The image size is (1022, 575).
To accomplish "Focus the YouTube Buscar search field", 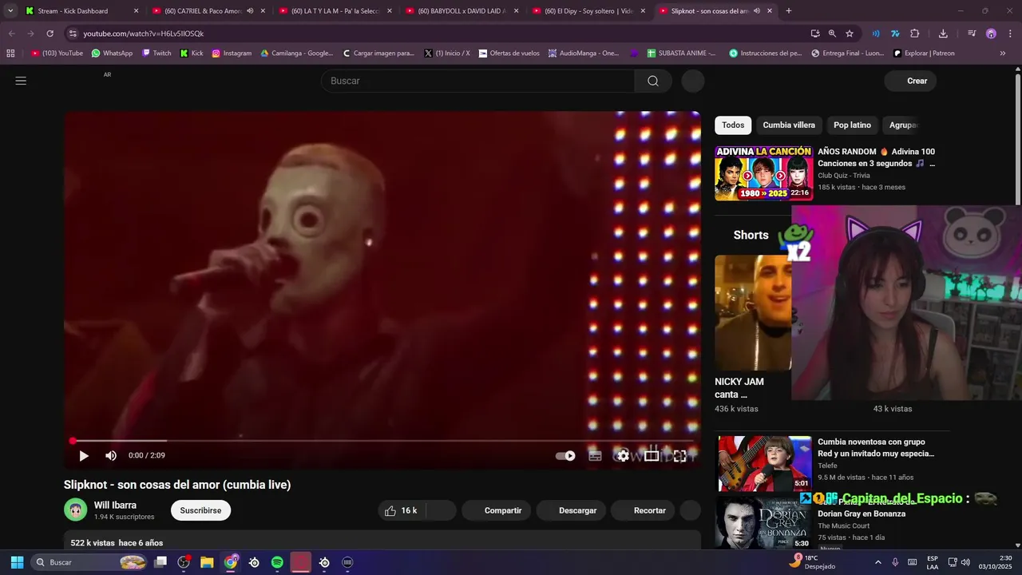I will (477, 81).
